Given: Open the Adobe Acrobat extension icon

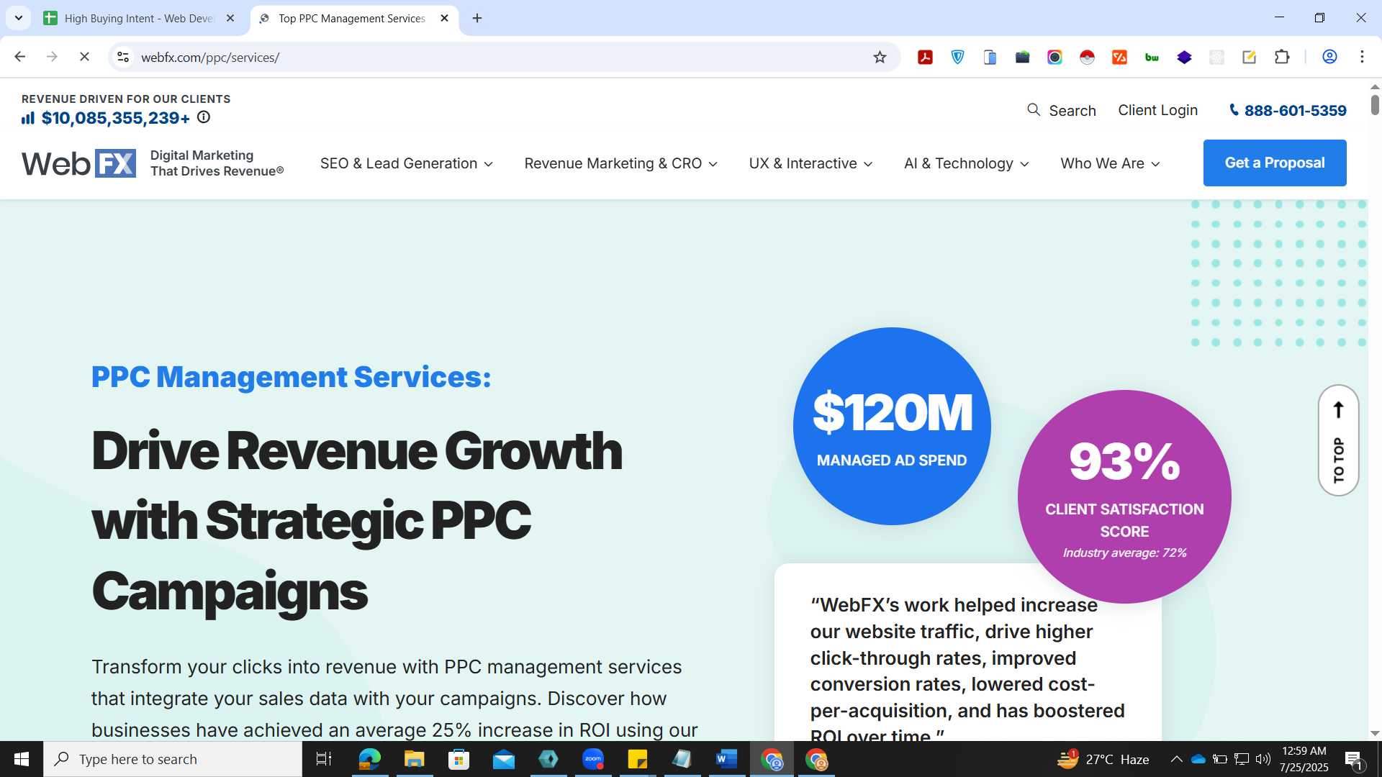Looking at the screenshot, I should tap(926, 57).
